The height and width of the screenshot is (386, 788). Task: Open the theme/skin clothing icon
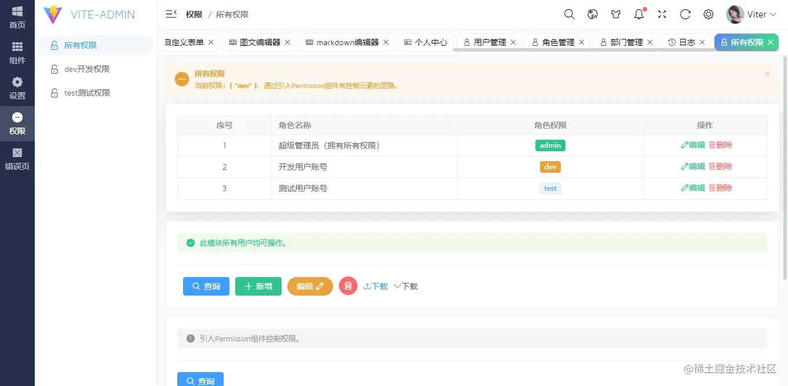click(615, 14)
